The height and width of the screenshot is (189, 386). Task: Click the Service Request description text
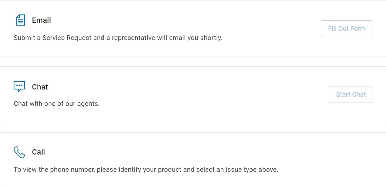point(118,38)
